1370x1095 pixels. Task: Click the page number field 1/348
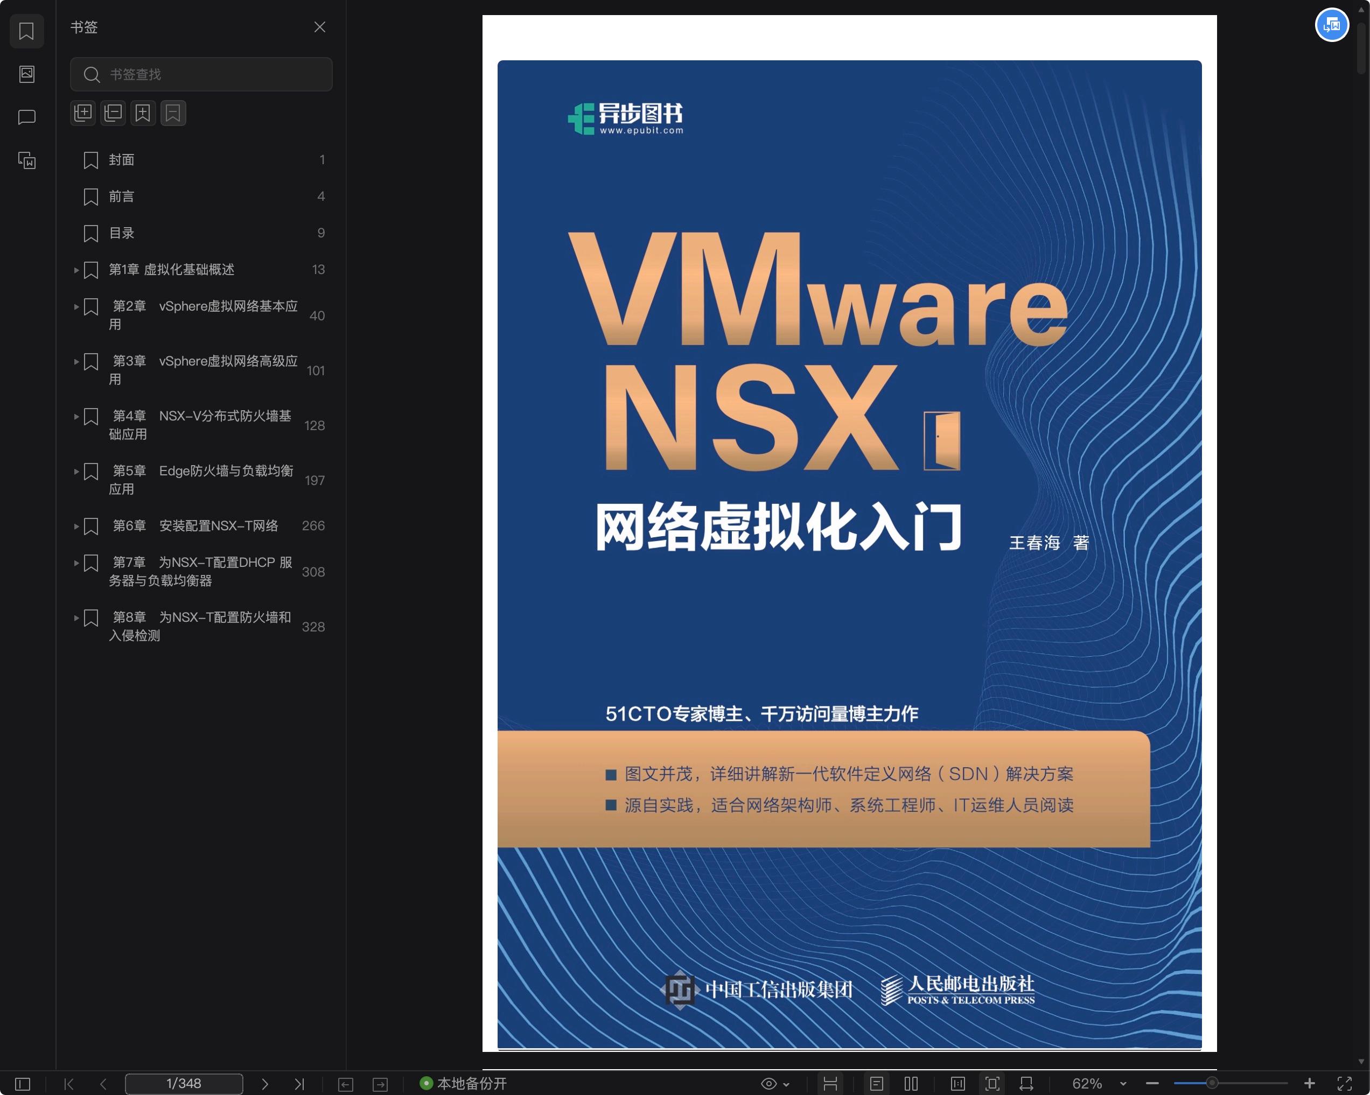coord(184,1084)
